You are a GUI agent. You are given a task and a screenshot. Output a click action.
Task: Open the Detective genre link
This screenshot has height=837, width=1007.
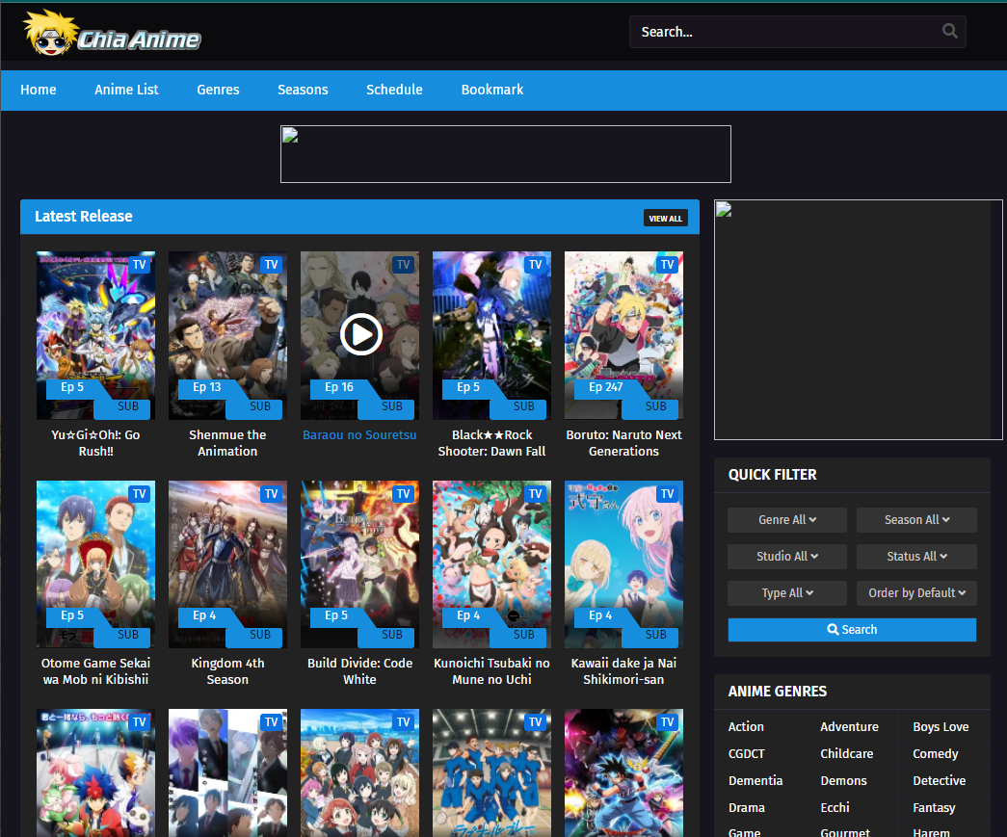(939, 780)
